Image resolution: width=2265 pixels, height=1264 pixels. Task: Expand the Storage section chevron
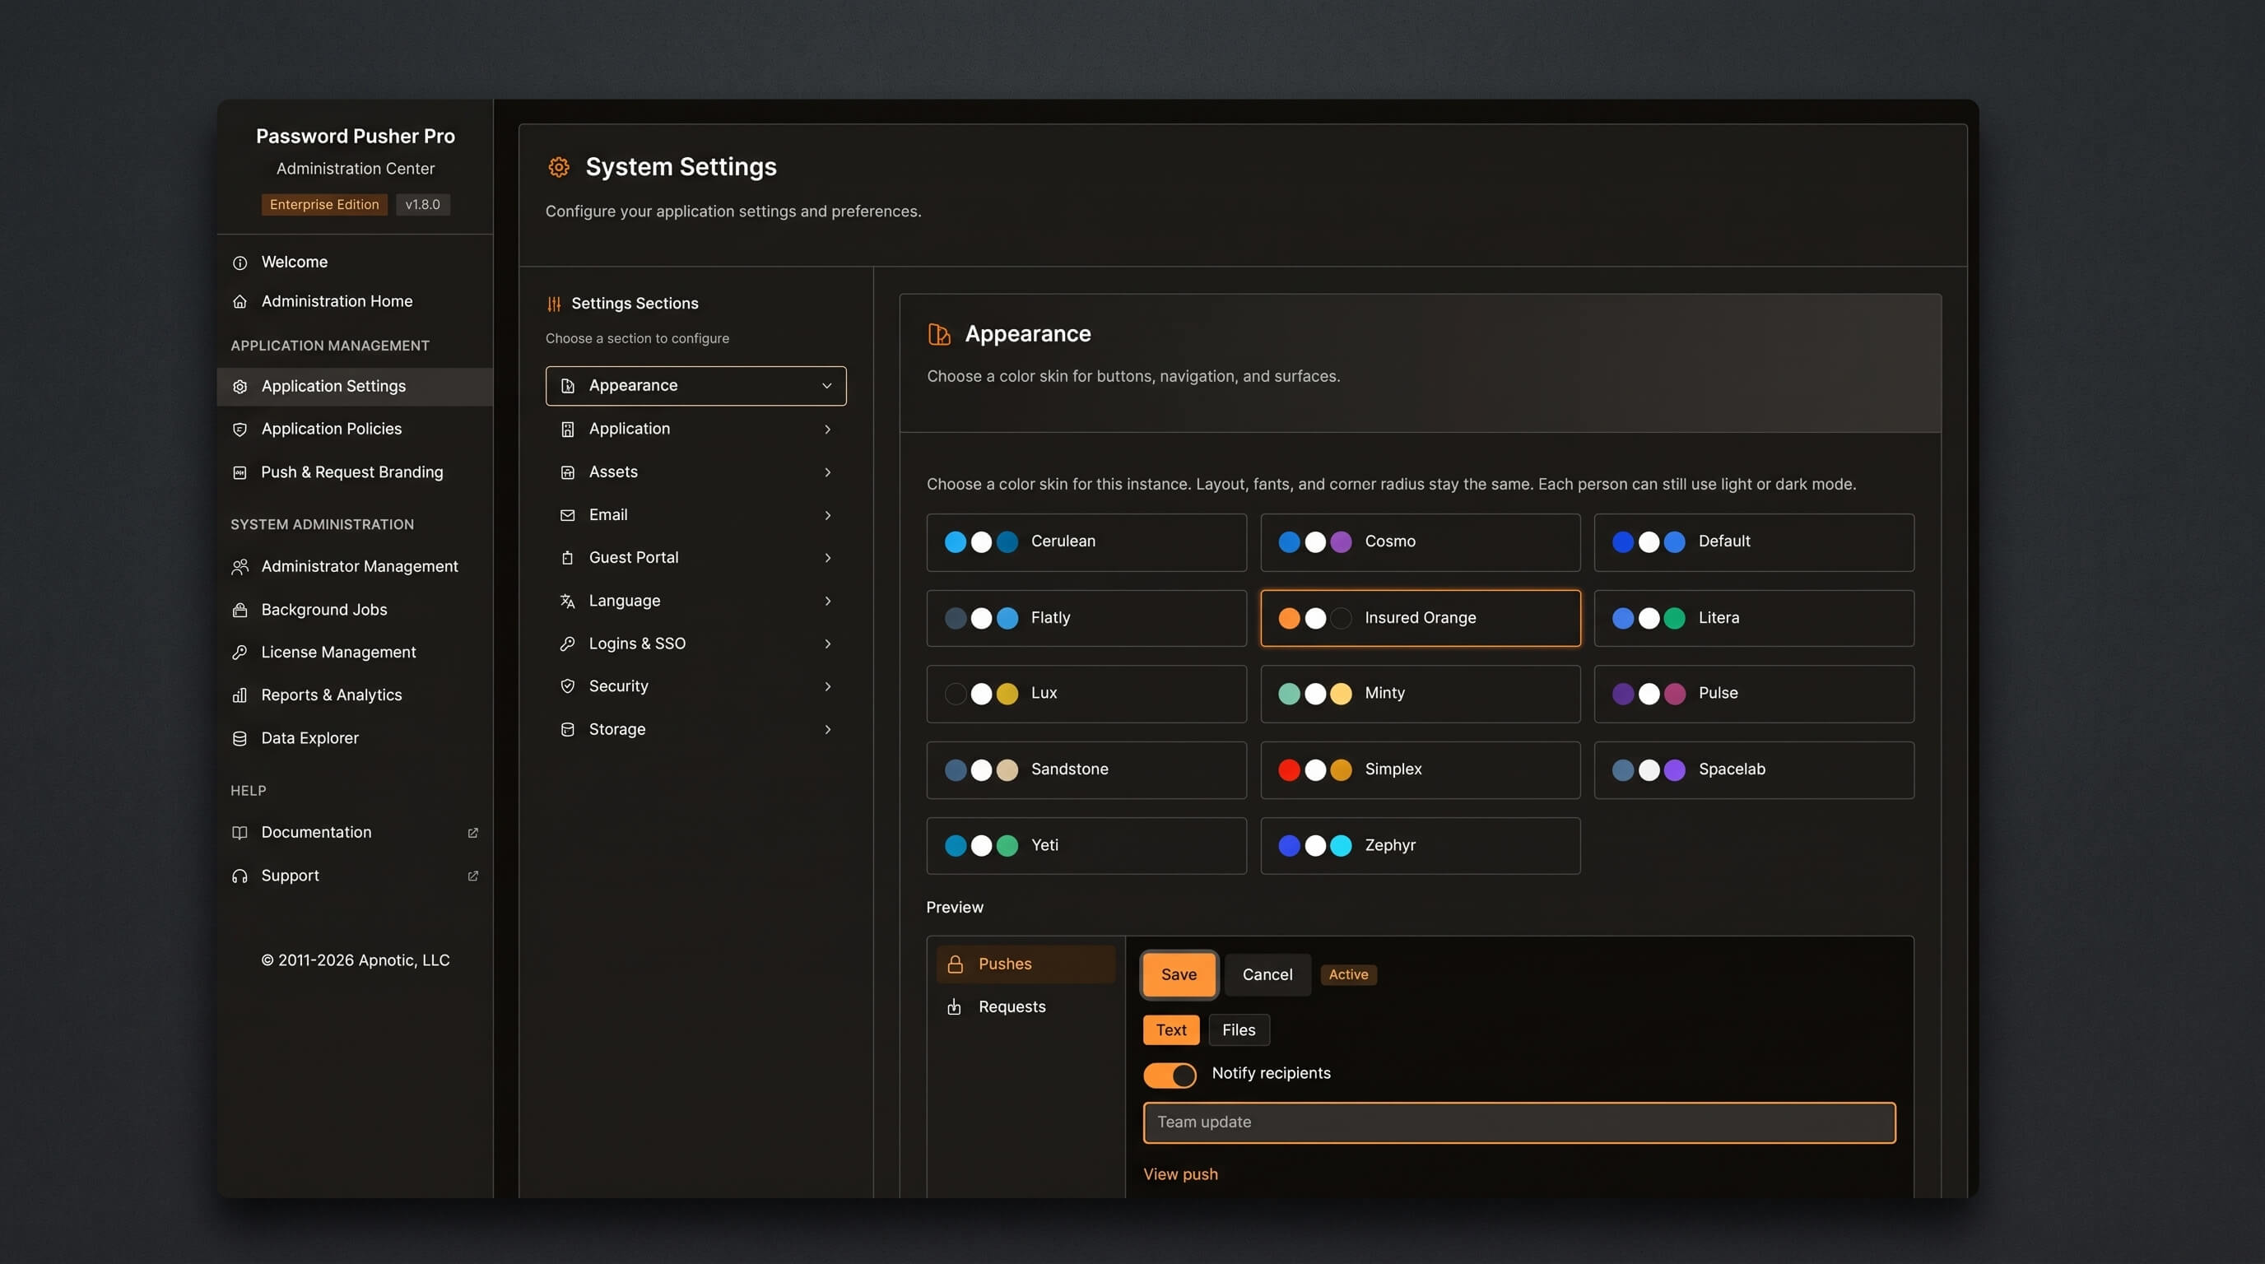[826, 730]
